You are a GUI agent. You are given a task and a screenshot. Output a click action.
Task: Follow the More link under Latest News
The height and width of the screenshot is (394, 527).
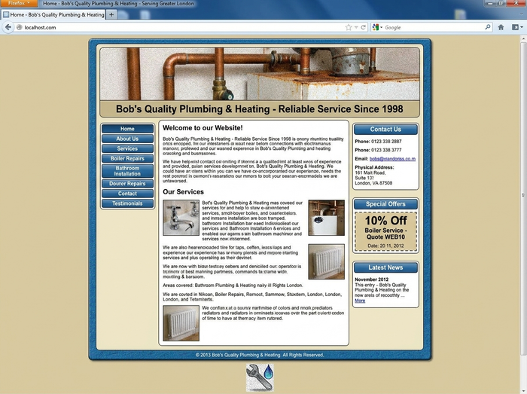360,301
